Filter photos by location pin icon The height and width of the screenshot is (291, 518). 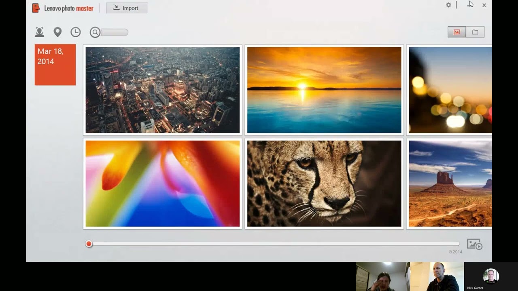[x=57, y=32]
